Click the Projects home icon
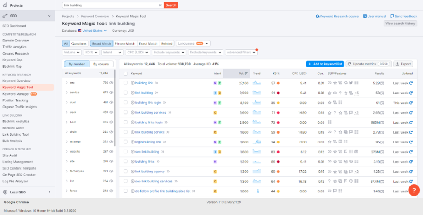Viewport: 423px width, 215px height. (5, 5)
